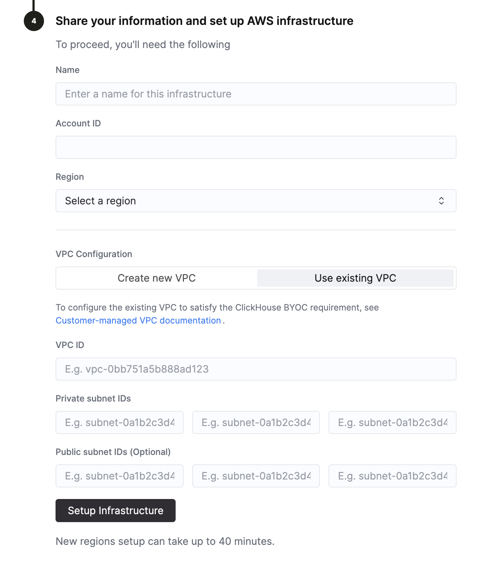
Task: Click the VPC Configuration segmented control
Action: click(x=256, y=278)
